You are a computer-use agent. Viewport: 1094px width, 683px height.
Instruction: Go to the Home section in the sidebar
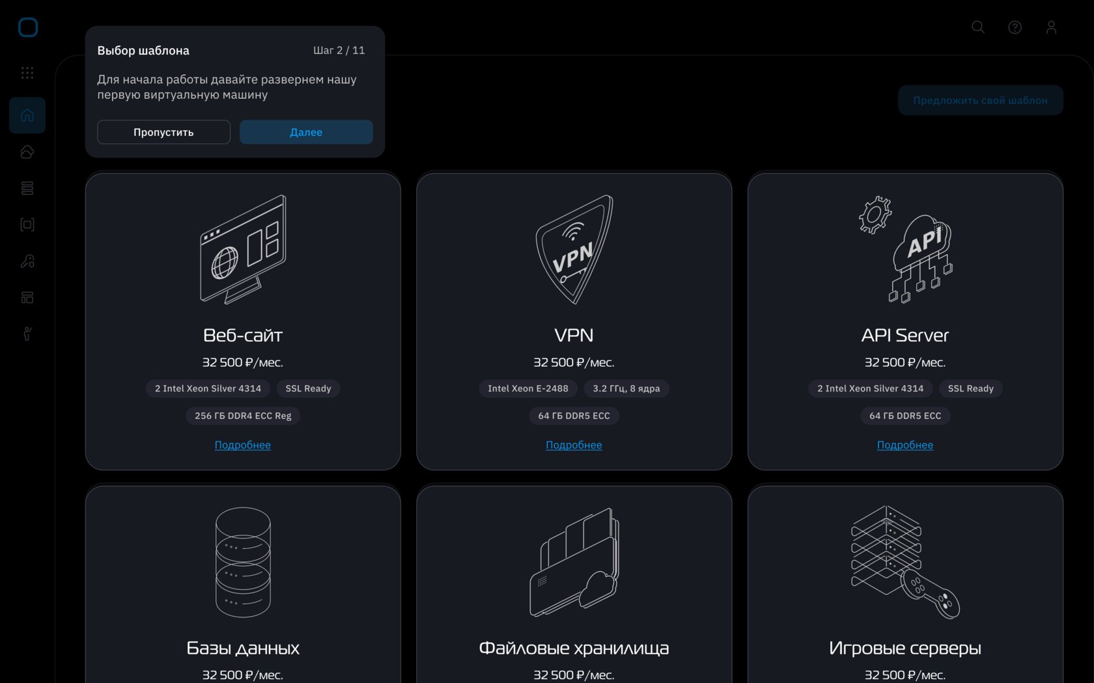point(27,115)
